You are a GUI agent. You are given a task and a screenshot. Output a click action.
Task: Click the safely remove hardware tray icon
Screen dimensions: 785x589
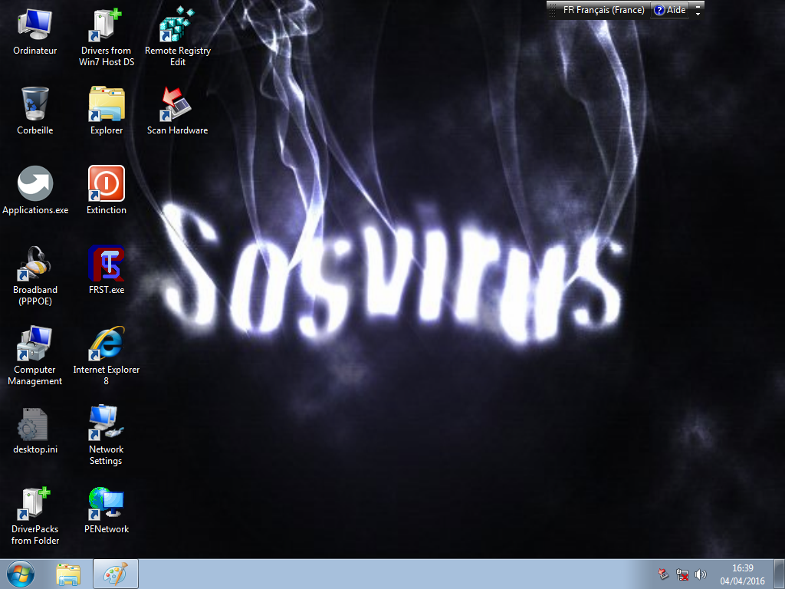point(663,574)
